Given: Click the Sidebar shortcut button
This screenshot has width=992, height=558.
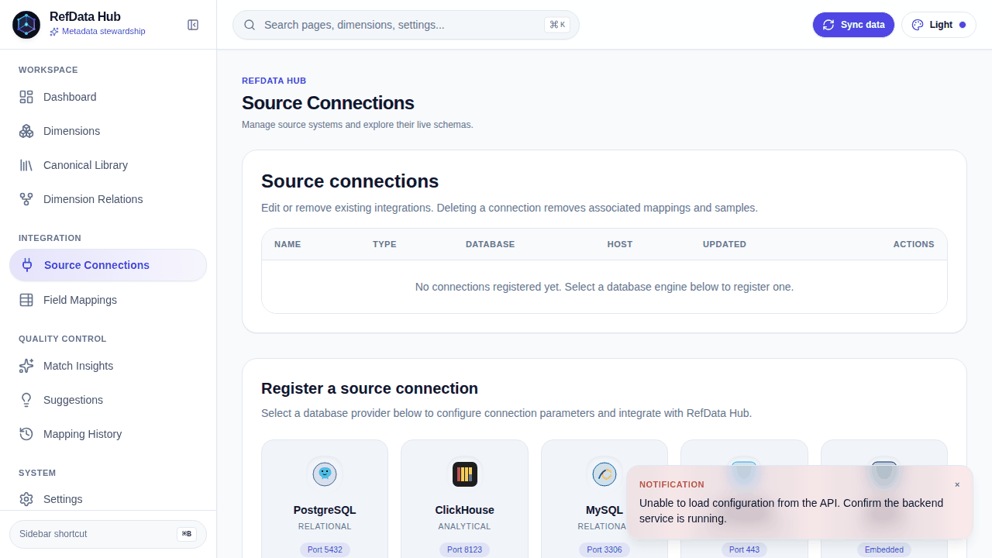Looking at the screenshot, I should [108, 534].
